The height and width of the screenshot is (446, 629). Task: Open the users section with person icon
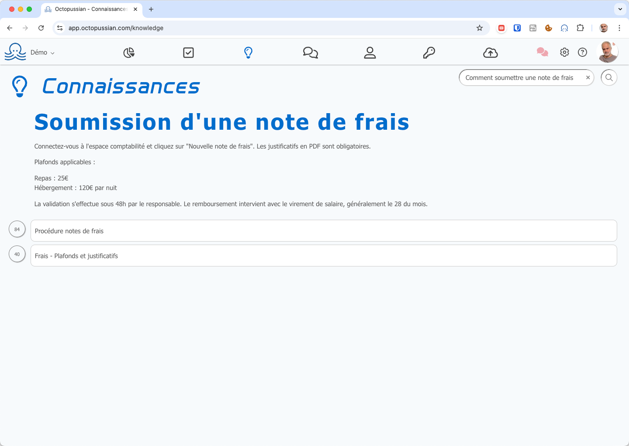(370, 52)
